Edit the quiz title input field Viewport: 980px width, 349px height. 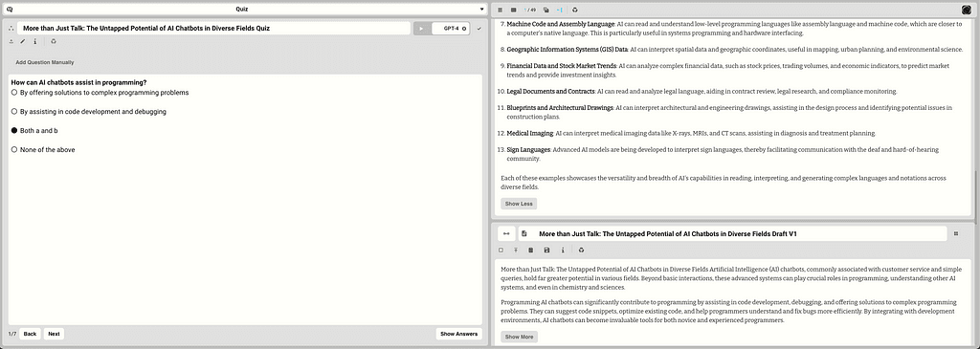coord(213,29)
